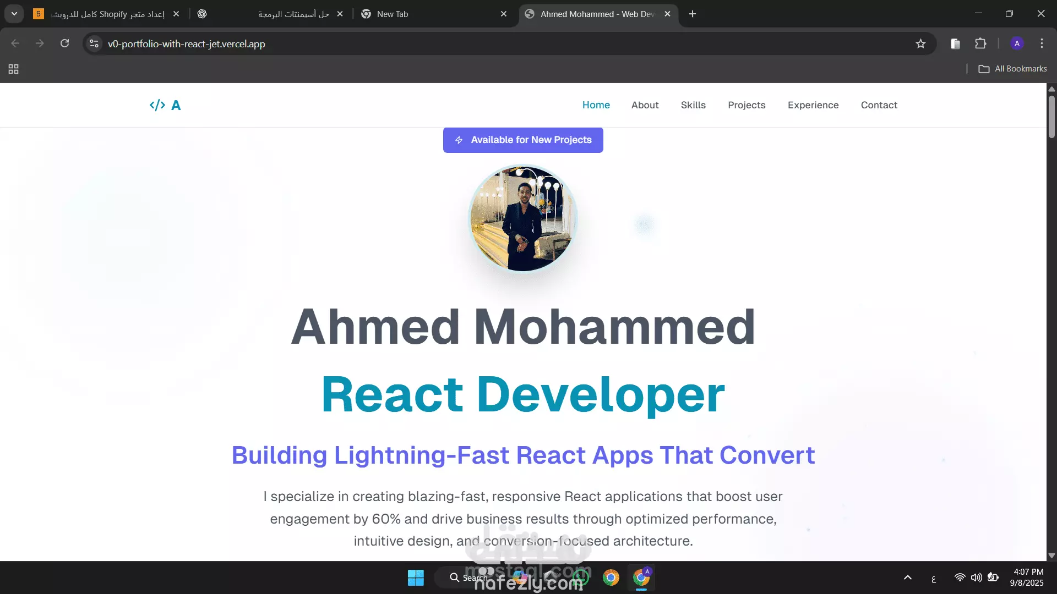The width and height of the screenshot is (1057, 594).
Task: Open a new browser tab with plus button
Action: pos(693,14)
